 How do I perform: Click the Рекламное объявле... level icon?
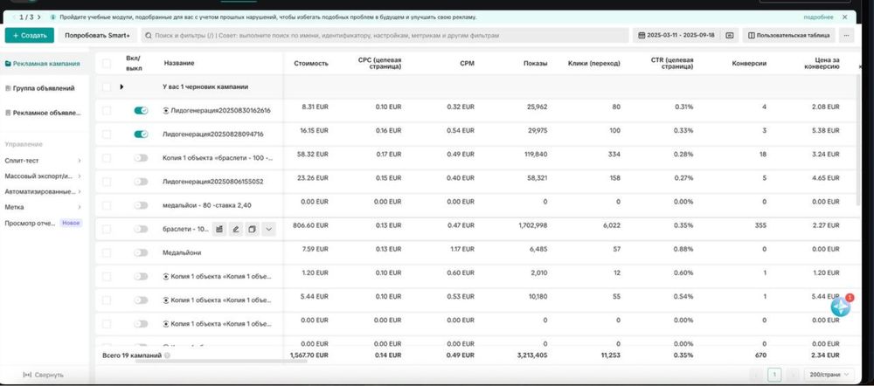click(8, 113)
